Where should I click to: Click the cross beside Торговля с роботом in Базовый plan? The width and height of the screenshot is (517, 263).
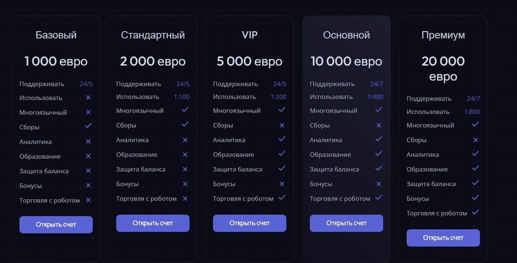tap(88, 200)
